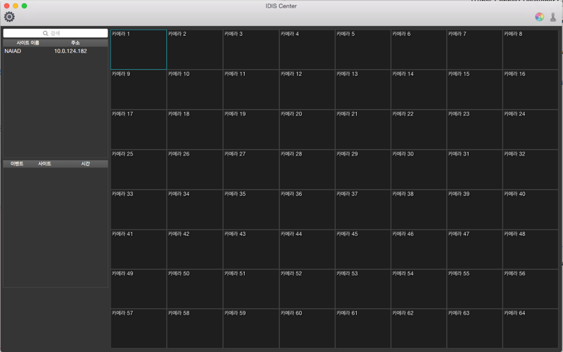Click the event list 사이트 column header
Image resolution: width=563 pixels, height=352 pixels.
point(44,164)
